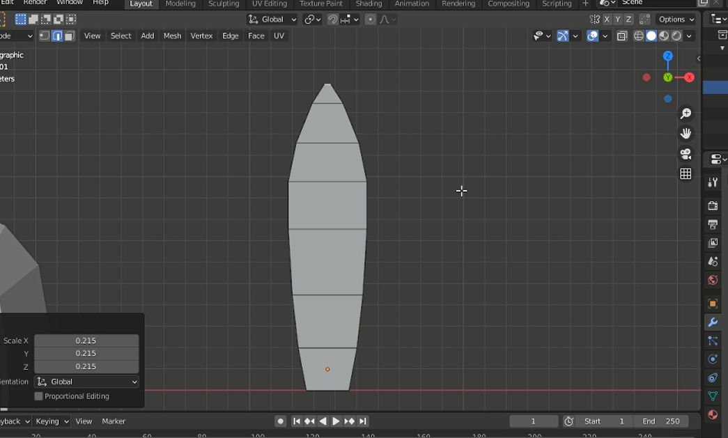Jump to timeline end frame
Image resolution: width=728 pixels, height=438 pixels.
pos(363,421)
